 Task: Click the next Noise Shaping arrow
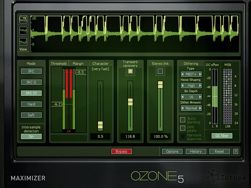click(x=200, y=86)
